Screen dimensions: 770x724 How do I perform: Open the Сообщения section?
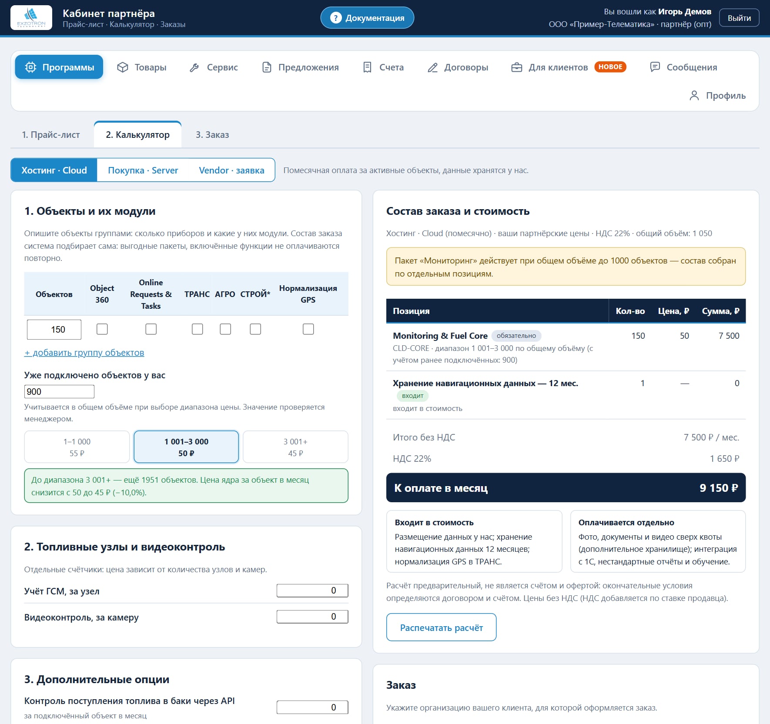click(x=683, y=67)
